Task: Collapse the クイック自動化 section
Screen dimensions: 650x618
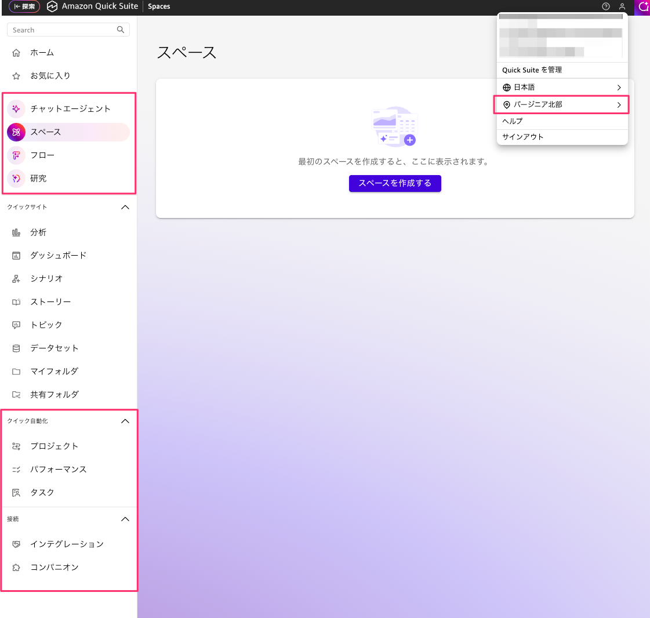Action: point(125,421)
